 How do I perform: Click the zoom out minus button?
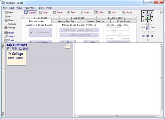148,15
